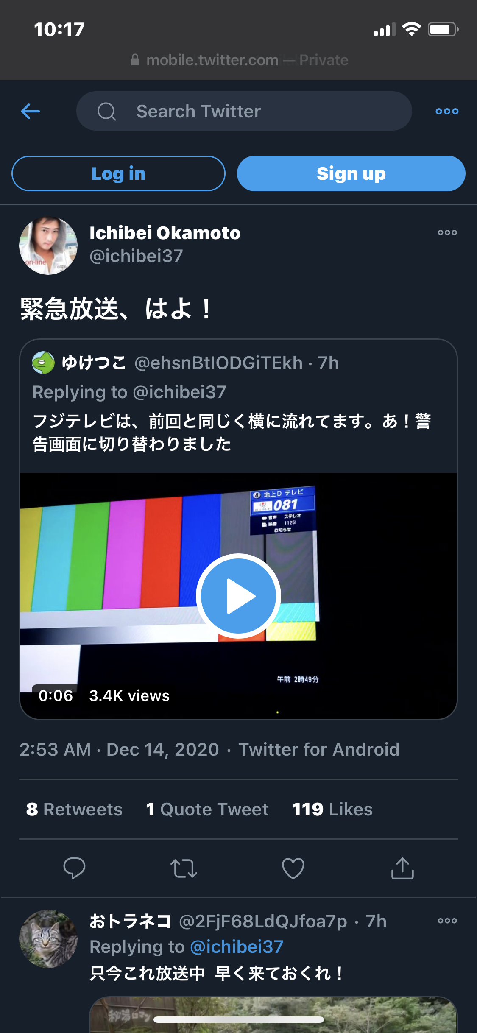This screenshot has width=477, height=1033.
Task: Tap the back arrow icon
Action: point(31,111)
